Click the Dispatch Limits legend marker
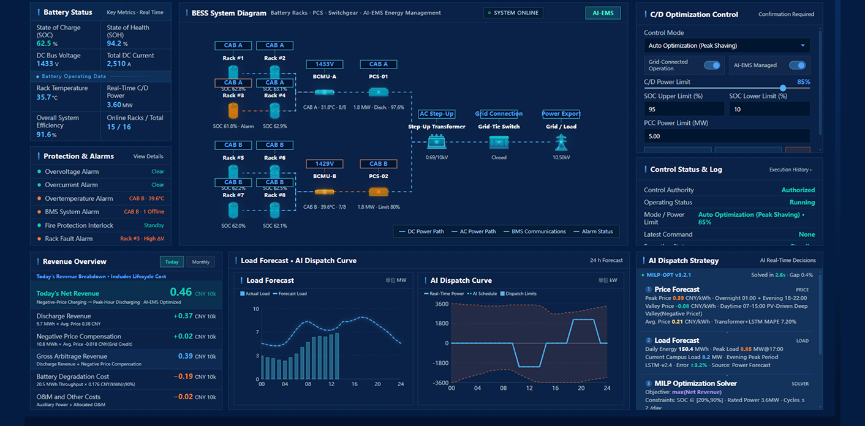The height and width of the screenshot is (426, 865). point(502,294)
